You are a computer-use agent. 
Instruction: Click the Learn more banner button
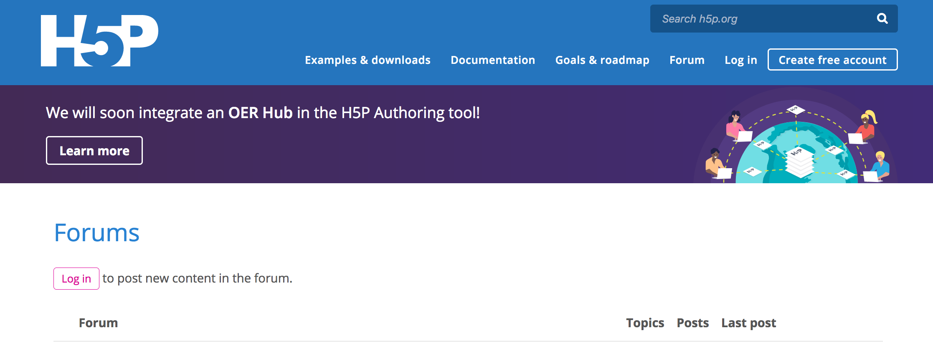pyautogui.click(x=94, y=150)
